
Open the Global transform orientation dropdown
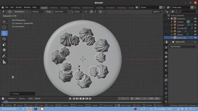[77, 12]
